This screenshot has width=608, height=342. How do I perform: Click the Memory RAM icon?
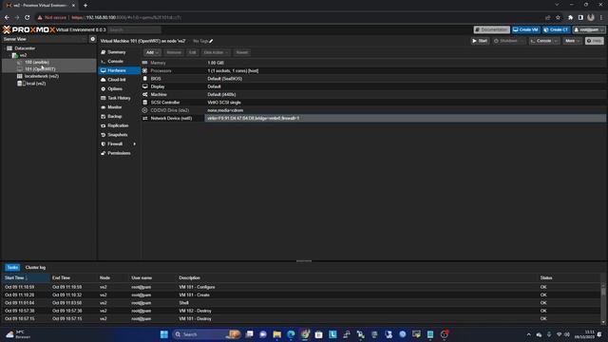coord(145,63)
